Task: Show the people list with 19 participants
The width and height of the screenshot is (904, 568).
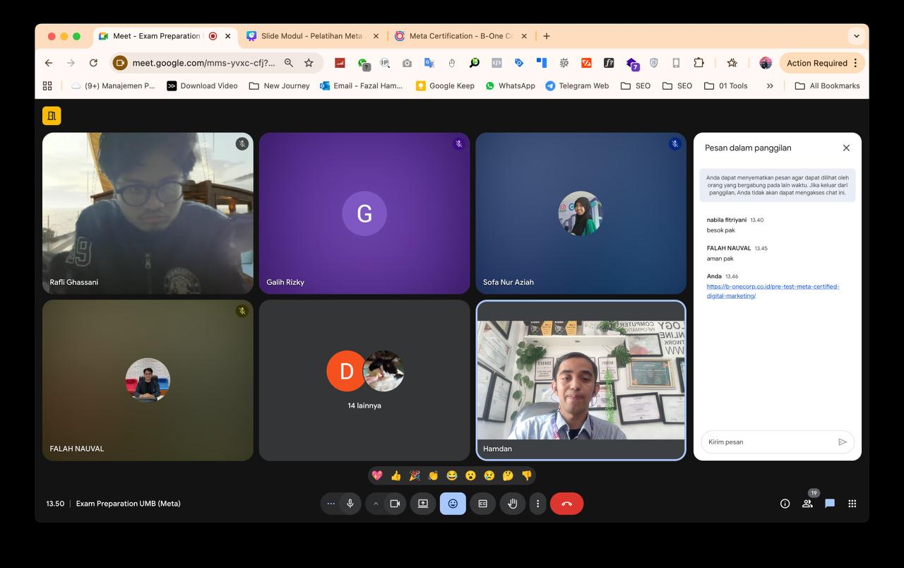Action: pyautogui.click(x=807, y=504)
